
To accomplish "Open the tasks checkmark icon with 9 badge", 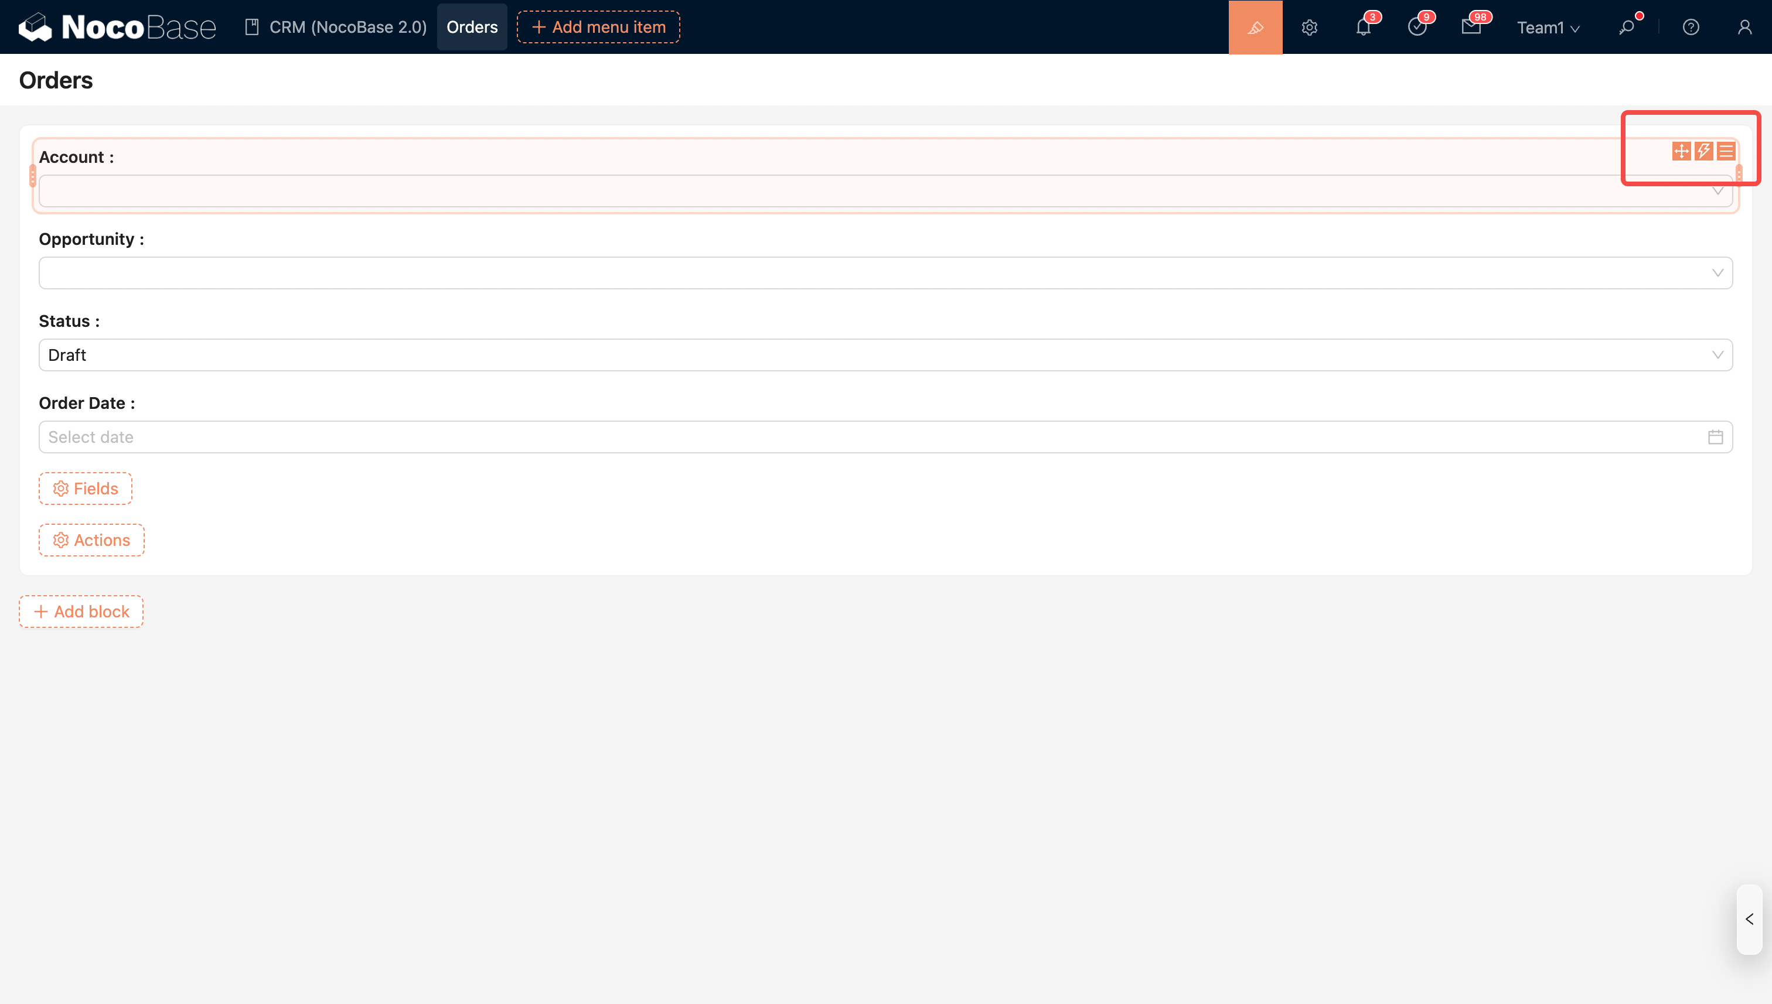I will [1417, 28].
